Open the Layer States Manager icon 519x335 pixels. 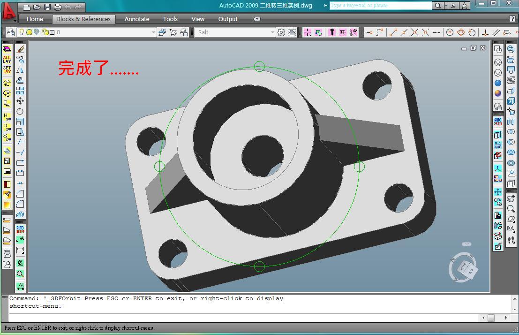[184, 32]
